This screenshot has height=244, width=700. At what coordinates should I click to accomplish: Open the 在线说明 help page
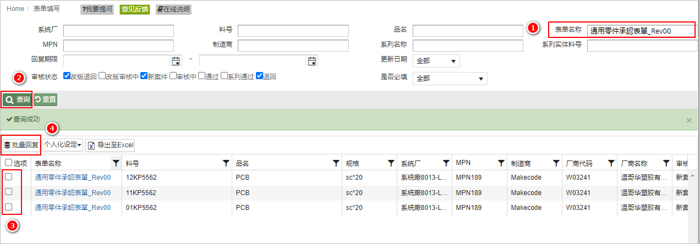tap(173, 9)
